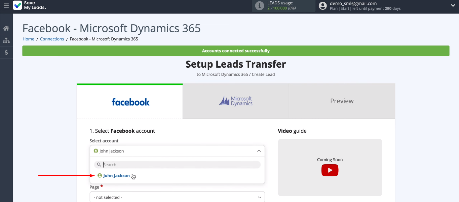Screen dimensions: 459x202
Task: Play the video guide YouTube button
Action: point(330,170)
